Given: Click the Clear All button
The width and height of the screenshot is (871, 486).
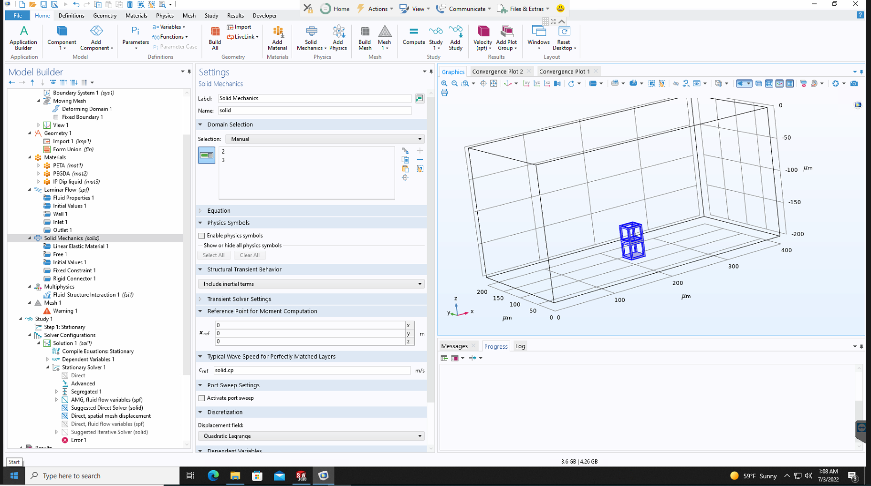Looking at the screenshot, I should pyautogui.click(x=250, y=256).
